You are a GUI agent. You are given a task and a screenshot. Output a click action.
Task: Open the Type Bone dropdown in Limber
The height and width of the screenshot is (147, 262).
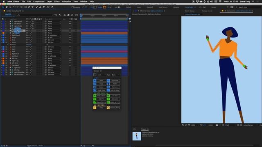point(115,75)
